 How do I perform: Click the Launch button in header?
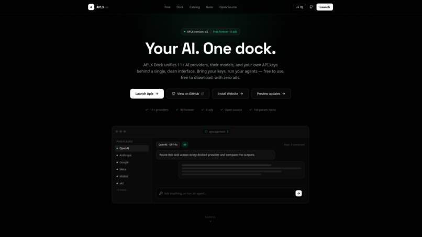325,7
